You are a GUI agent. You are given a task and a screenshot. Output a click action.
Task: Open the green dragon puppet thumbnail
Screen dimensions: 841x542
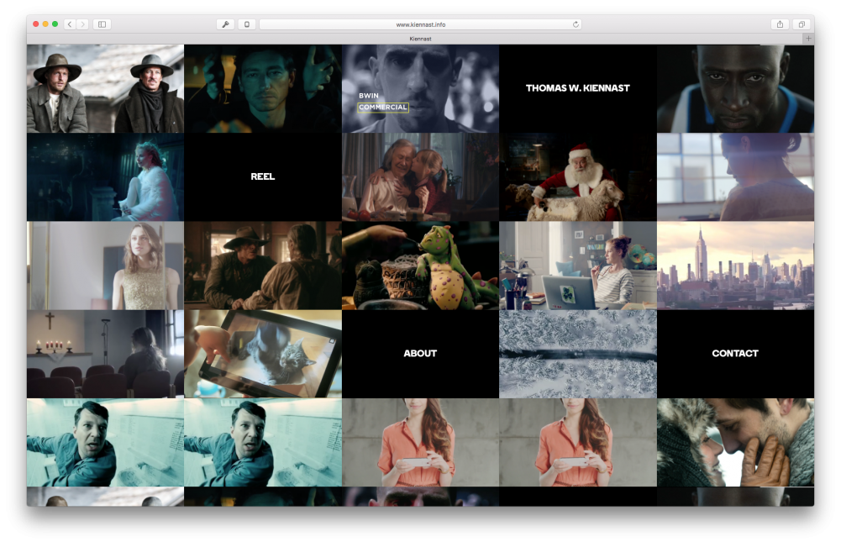[420, 266]
